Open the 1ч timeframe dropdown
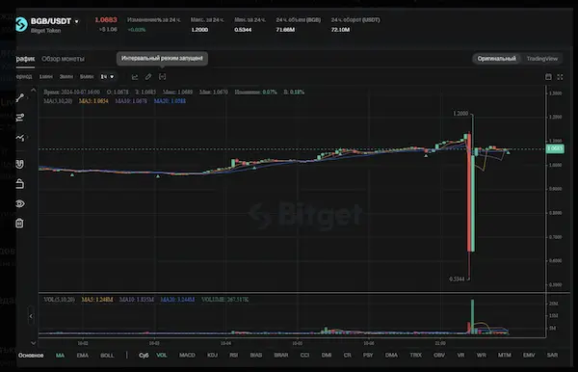Screen dimensions: 578x372 [x=107, y=77]
